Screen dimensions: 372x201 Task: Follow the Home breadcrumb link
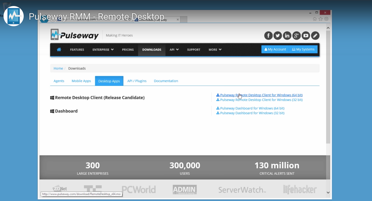[58, 68]
